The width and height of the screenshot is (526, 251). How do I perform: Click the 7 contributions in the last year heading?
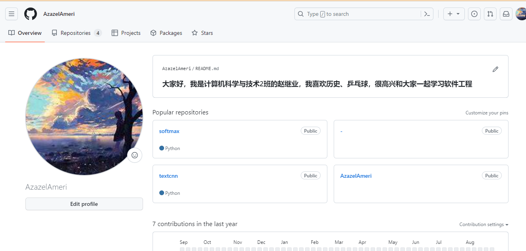point(195,224)
